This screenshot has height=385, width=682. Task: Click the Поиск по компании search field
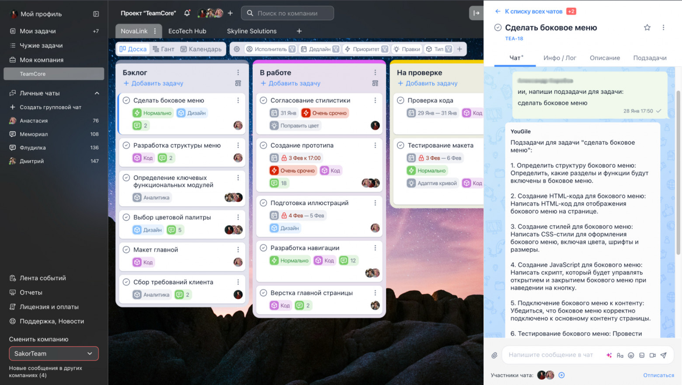click(x=287, y=13)
